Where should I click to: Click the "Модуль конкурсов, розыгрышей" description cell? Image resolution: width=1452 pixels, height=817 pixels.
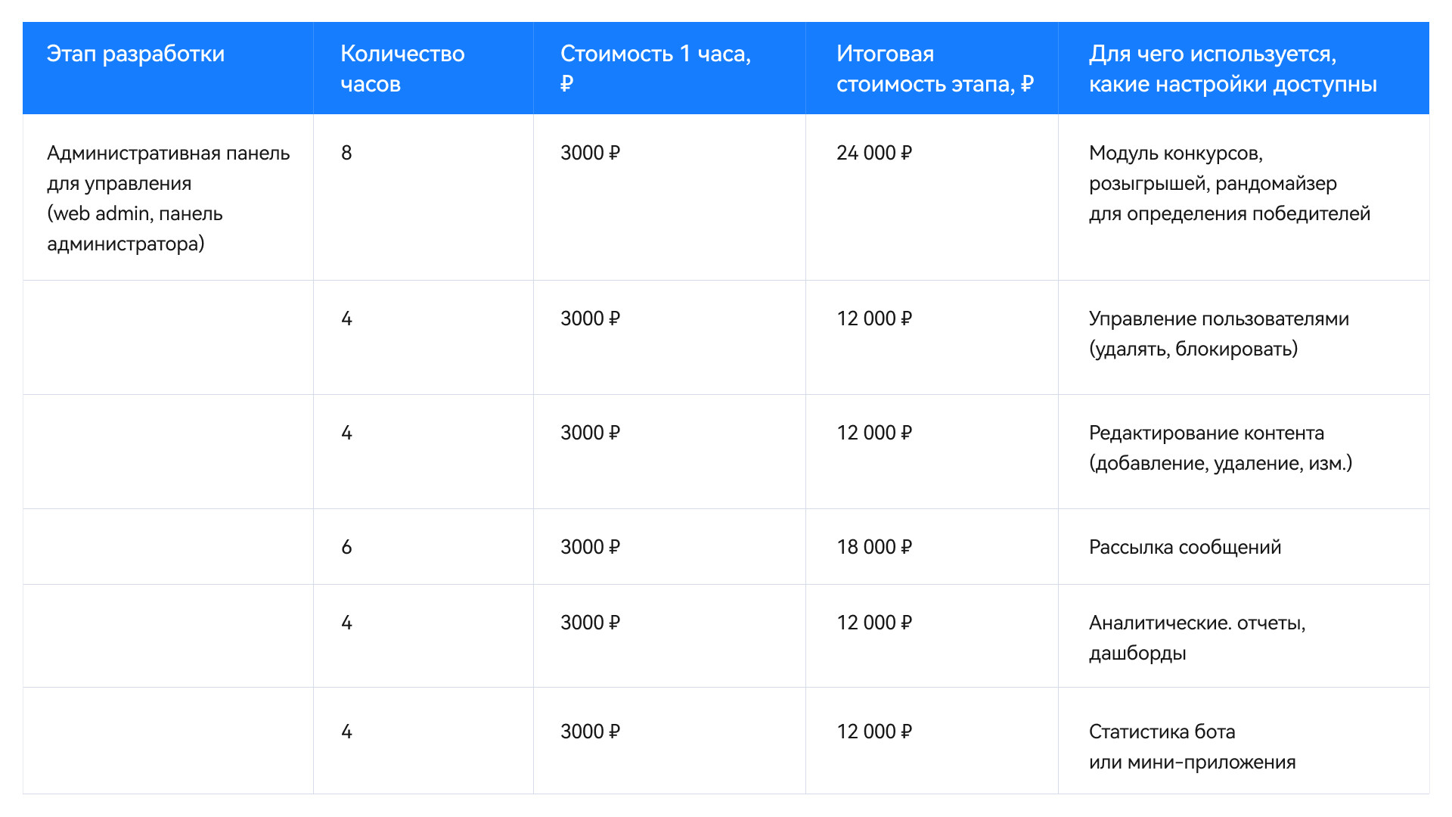click(1229, 183)
